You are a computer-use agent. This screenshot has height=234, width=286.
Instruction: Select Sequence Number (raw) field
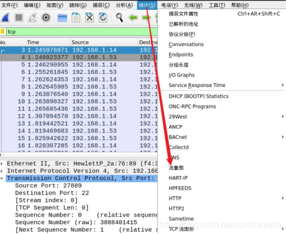coord(76,222)
